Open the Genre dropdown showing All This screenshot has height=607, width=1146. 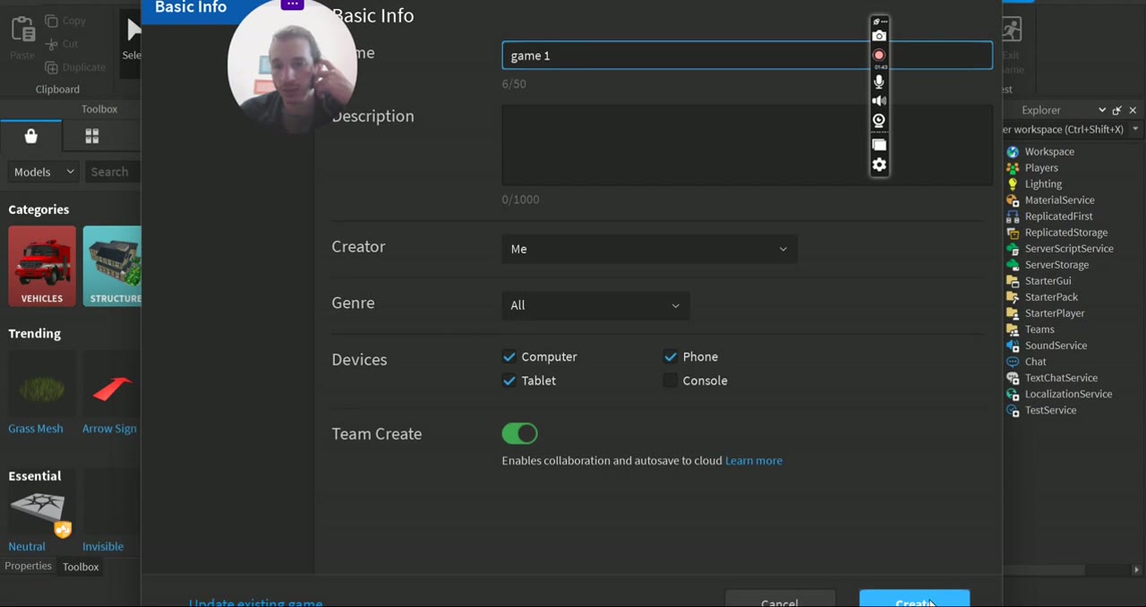coord(595,305)
